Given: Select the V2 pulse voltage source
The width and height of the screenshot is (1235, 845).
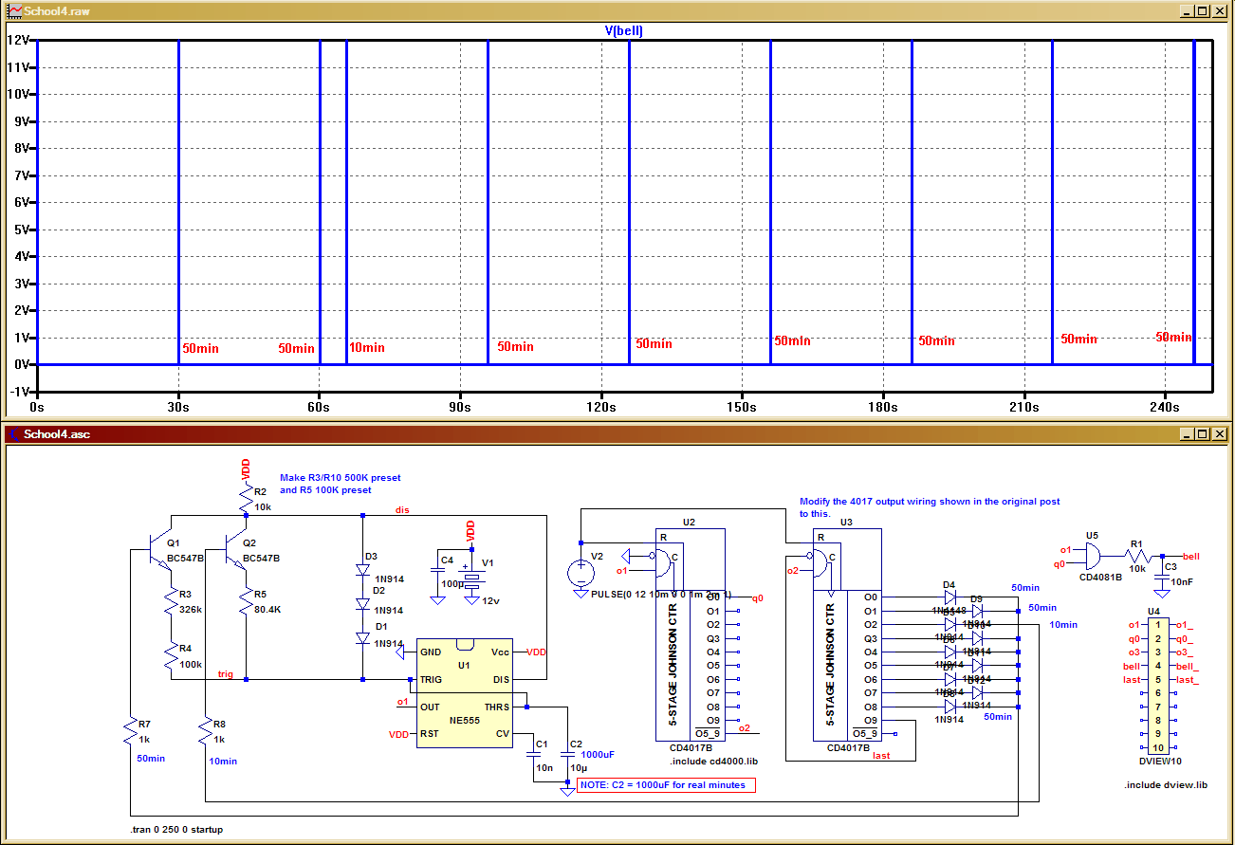Looking at the screenshot, I should (581, 572).
